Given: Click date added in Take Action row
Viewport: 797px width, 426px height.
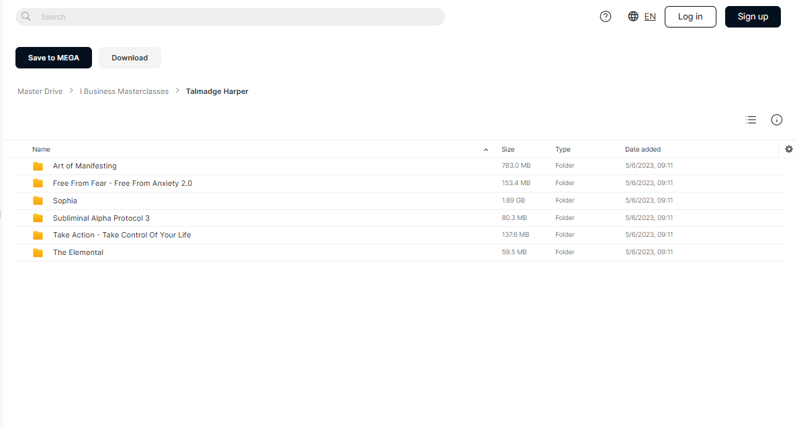Looking at the screenshot, I should click(x=649, y=235).
